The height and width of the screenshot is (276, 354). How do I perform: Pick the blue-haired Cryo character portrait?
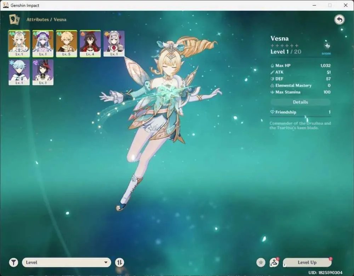pyautogui.click(x=19, y=72)
